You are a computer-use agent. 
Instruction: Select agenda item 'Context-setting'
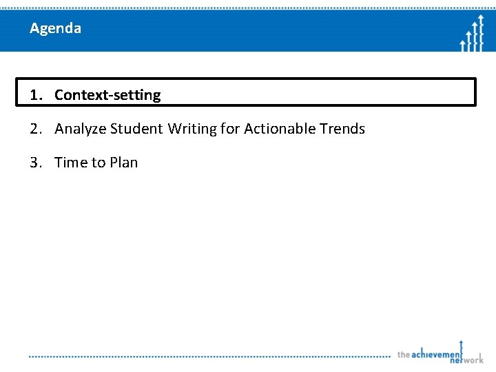(x=107, y=95)
